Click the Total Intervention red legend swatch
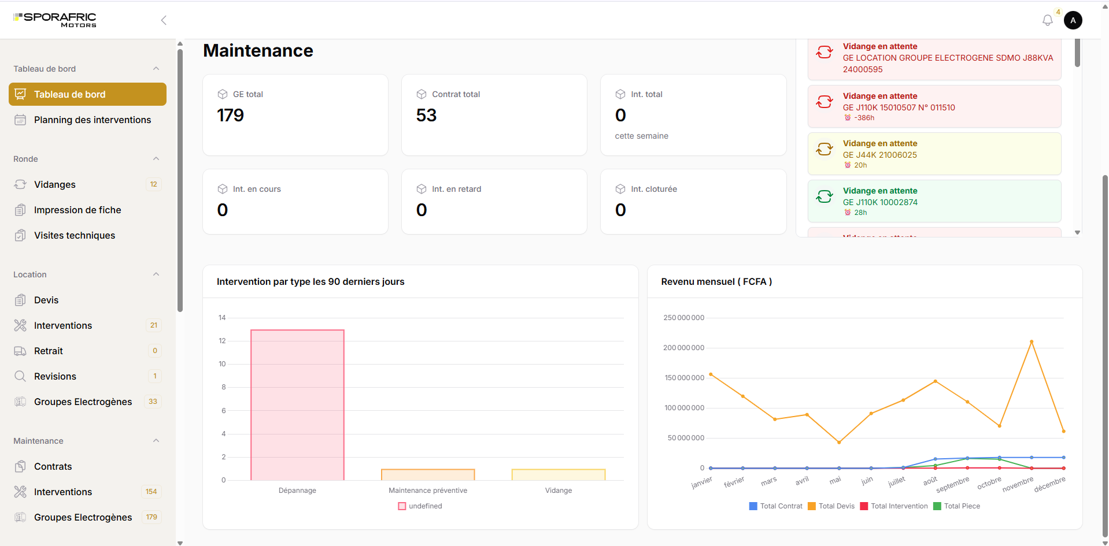The image size is (1109, 546). (x=864, y=506)
